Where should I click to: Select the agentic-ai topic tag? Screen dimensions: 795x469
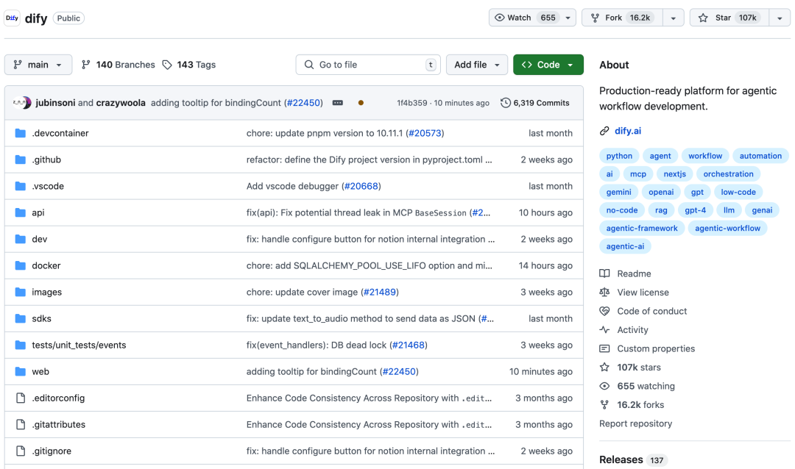pyautogui.click(x=625, y=247)
